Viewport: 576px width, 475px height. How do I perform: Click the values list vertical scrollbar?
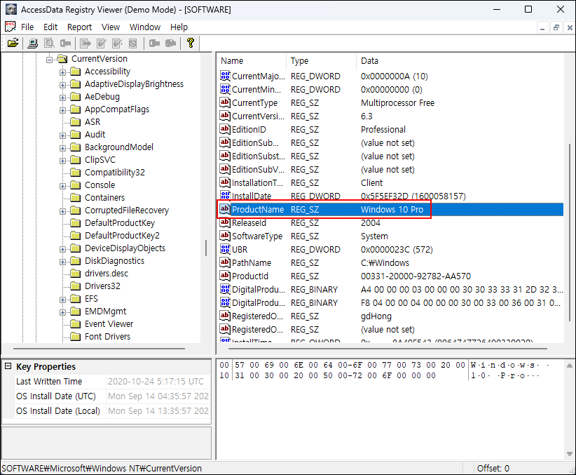coord(570,232)
